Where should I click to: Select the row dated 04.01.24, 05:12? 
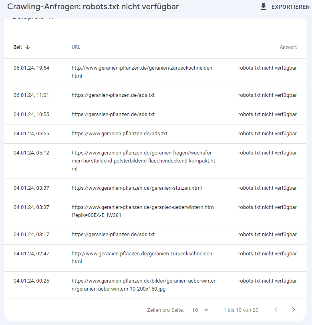[155, 161]
